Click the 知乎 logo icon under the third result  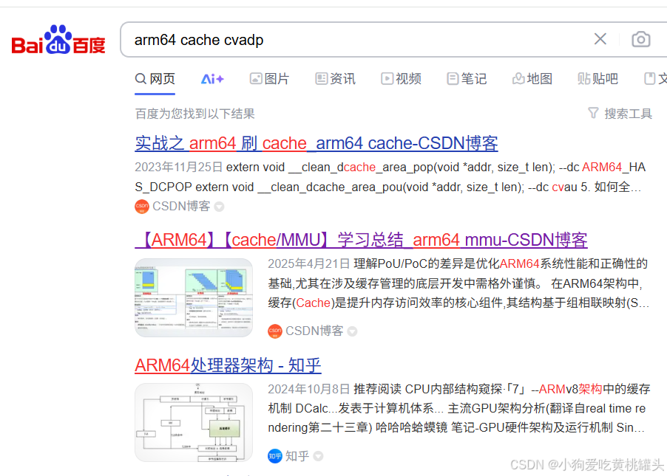274,455
